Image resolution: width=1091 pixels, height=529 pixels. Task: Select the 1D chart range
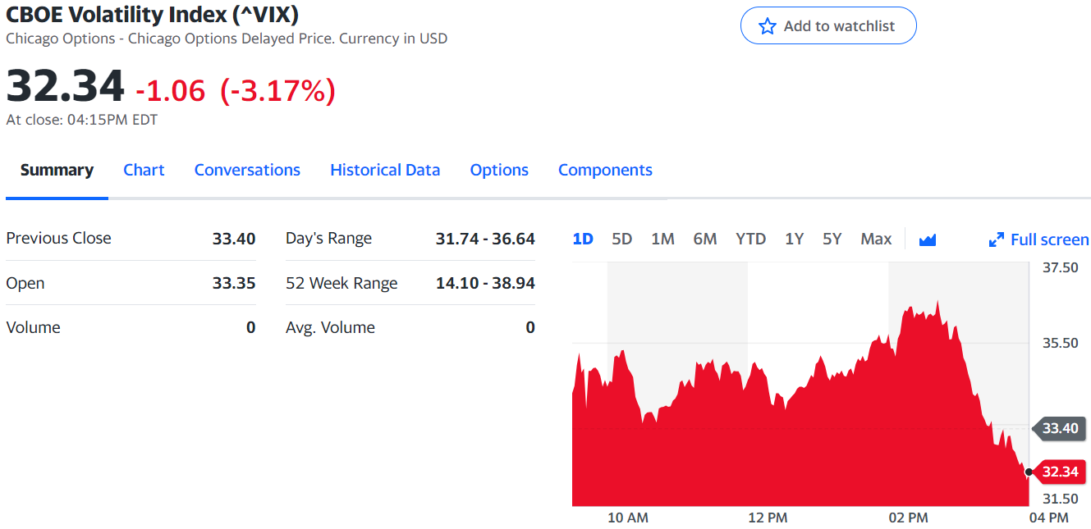point(583,239)
